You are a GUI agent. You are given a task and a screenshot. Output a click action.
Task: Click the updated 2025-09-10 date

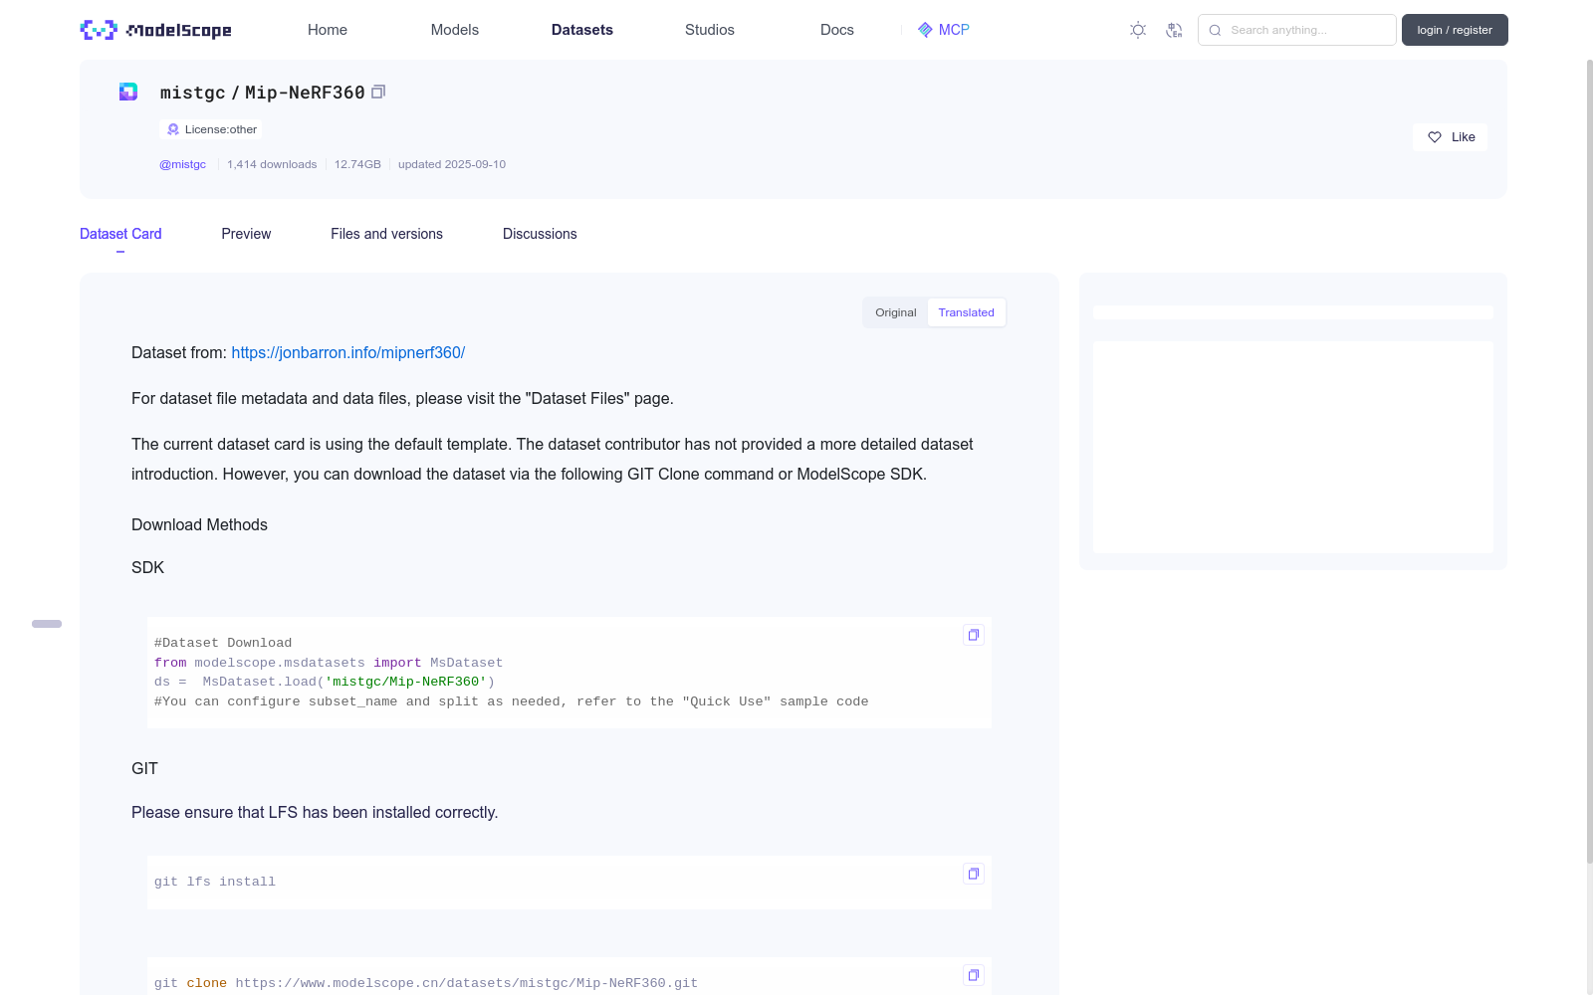point(452,164)
